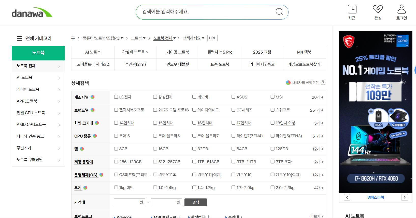Check the 16인치대 screen size checkbox

[x=194, y=123]
